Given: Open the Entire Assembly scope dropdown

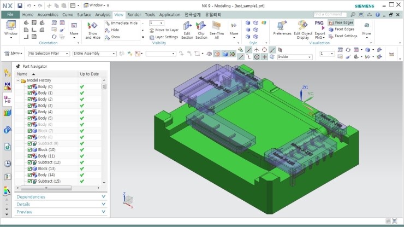Looking at the screenshot, I should click(x=94, y=54).
